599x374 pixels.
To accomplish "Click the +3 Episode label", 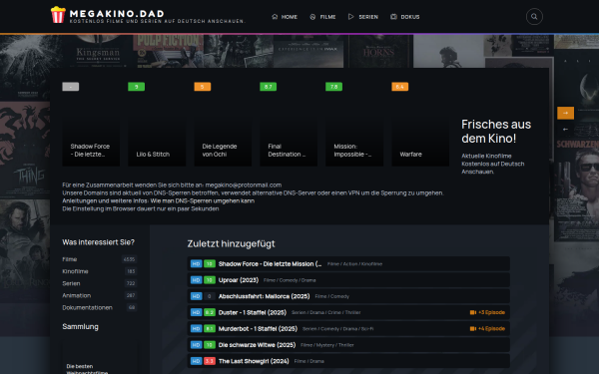I will (x=491, y=312).
